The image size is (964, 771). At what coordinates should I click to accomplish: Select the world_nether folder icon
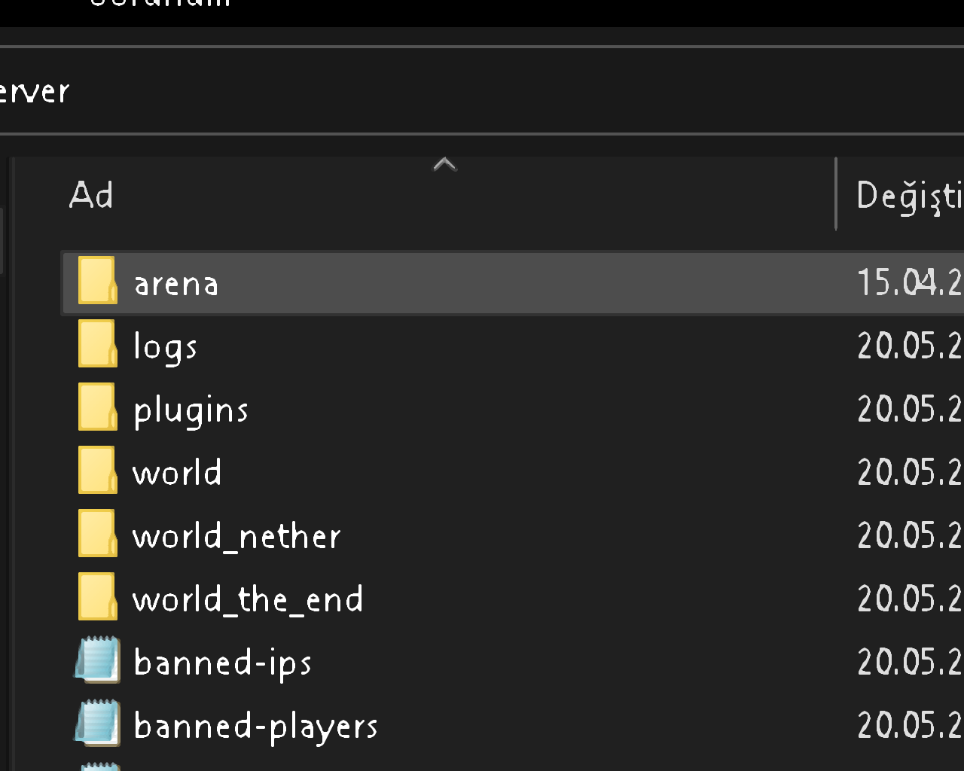[x=98, y=533]
